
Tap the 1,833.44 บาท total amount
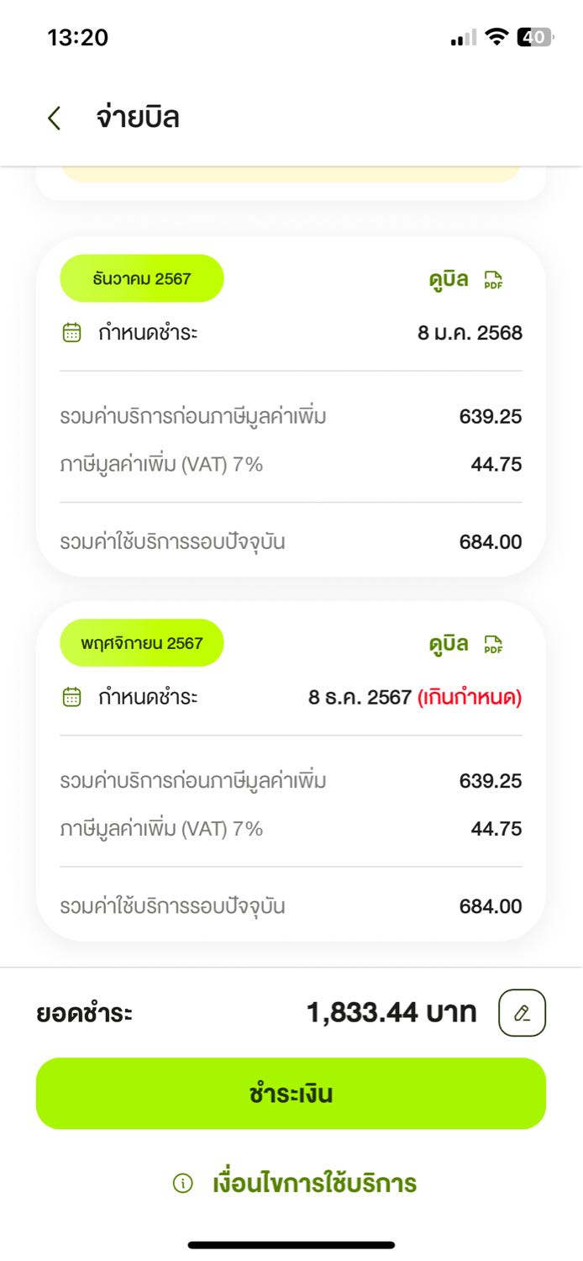(x=391, y=1012)
